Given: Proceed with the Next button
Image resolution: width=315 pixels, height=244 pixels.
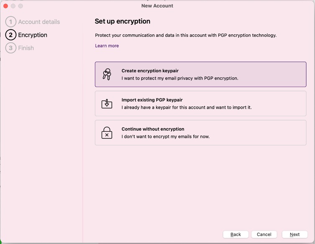Looking at the screenshot, I should [295, 234].
